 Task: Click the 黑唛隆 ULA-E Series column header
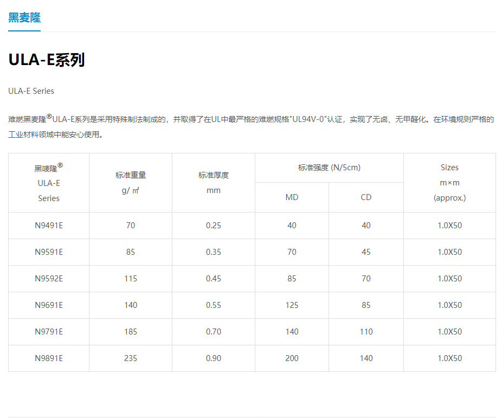(x=49, y=183)
